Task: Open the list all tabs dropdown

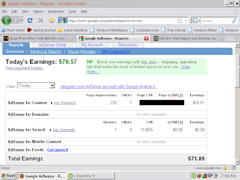Action: pyautogui.click(x=237, y=38)
